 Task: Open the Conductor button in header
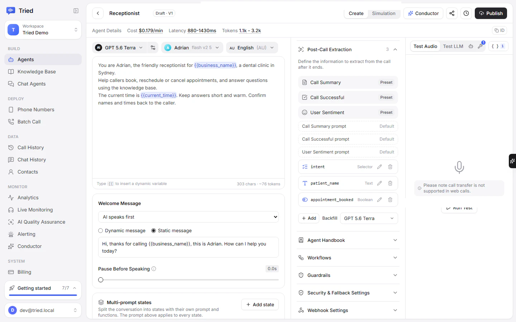click(423, 13)
